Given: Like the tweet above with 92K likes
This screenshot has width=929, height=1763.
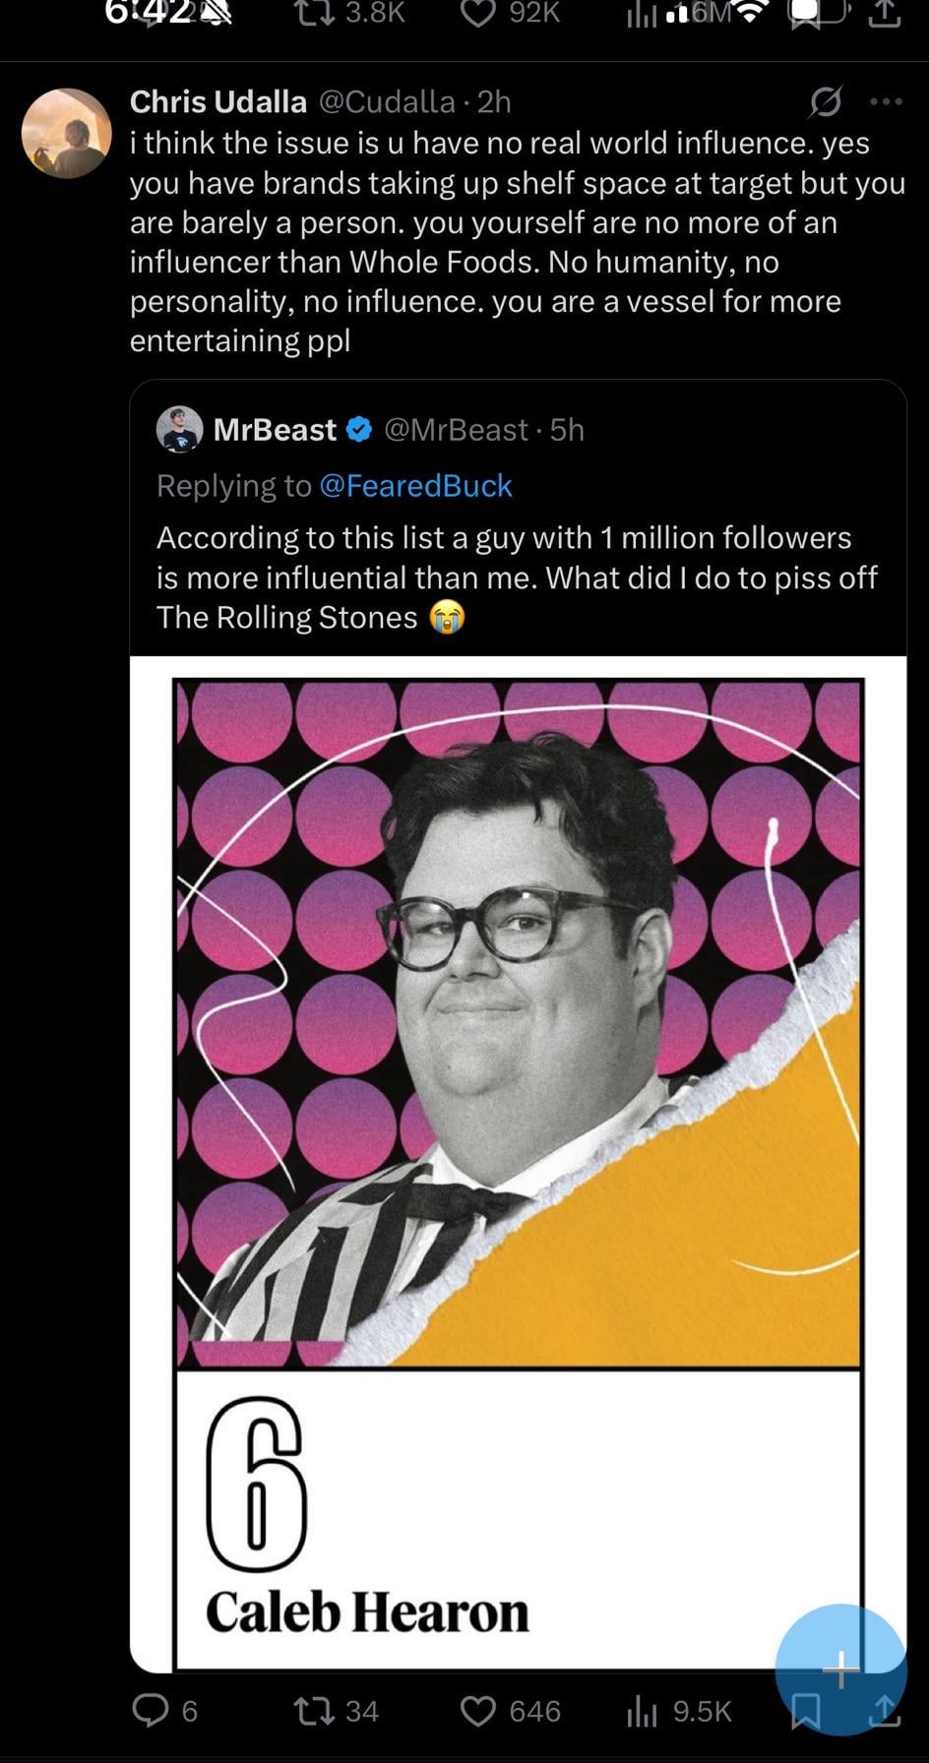Looking at the screenshot, I should (x=478, y=14).
